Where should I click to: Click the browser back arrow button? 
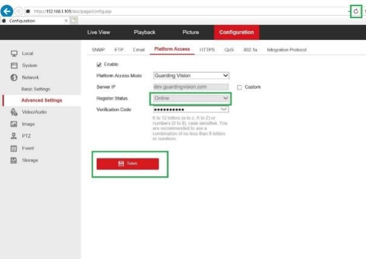[x=7, y=11]
